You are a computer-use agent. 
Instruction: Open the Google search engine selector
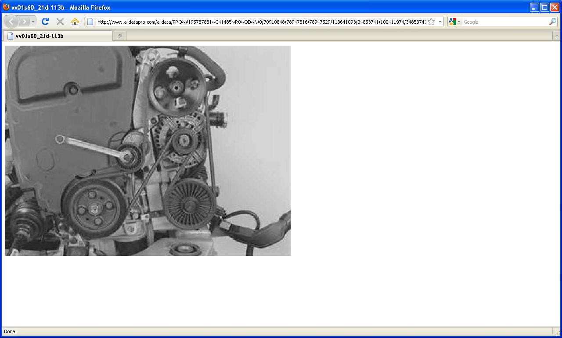[454, 22]
